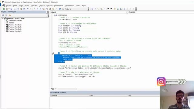Open the Ajuda menu
Image resolution: width=194 pixels, height=109 pixels.
[84, 6]
